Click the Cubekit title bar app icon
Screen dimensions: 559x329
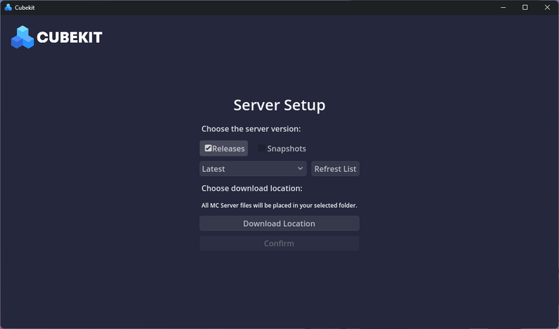[8, 7]
